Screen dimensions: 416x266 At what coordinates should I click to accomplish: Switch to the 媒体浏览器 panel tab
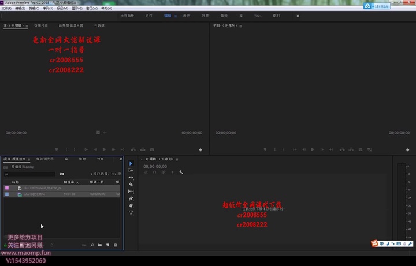45,159
